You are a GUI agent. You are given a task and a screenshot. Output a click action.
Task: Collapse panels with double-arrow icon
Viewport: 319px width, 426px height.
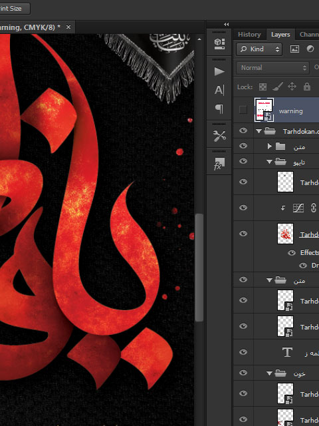[x=226, y=25]
